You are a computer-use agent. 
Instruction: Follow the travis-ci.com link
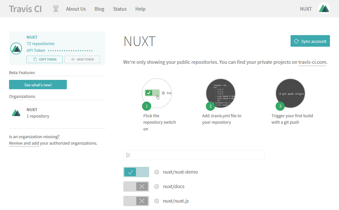pyautogui.click(x=312, y=62)
